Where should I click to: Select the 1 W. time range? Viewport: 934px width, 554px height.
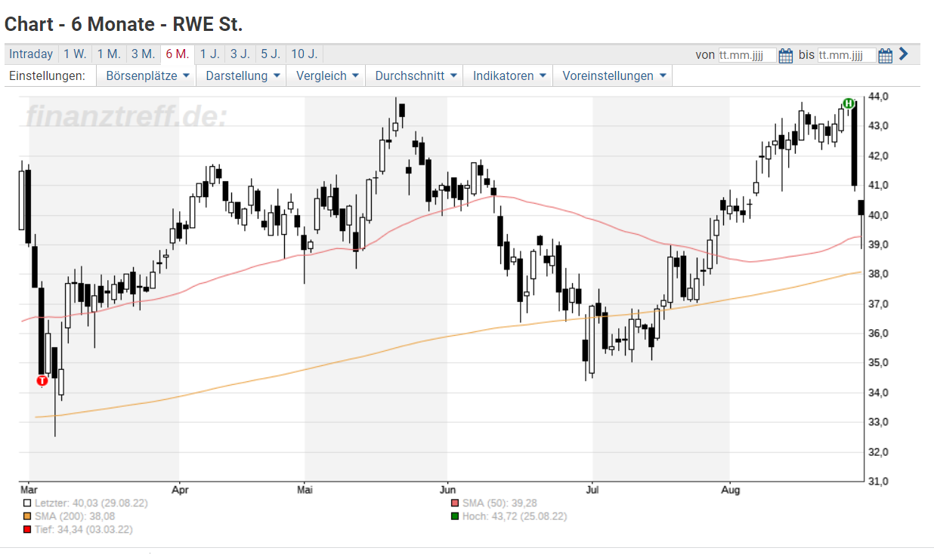(x=75, y=54)
